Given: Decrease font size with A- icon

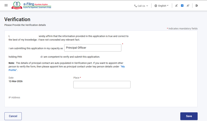Looking at the screenshot, I should [176, 6].
